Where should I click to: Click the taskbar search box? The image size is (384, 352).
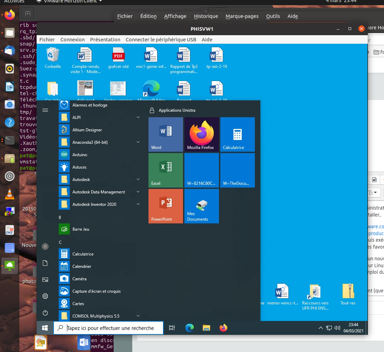108,328
